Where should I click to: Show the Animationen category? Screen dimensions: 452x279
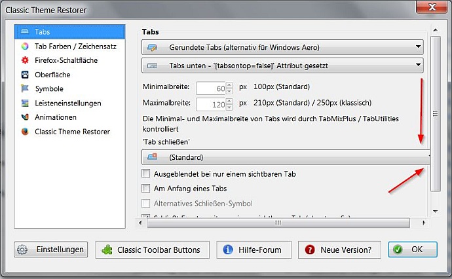click(69, 117)
